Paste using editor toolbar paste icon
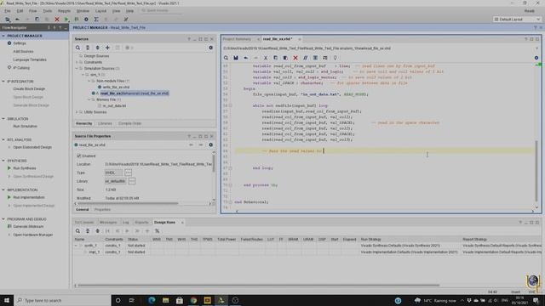 pos(285,58)
